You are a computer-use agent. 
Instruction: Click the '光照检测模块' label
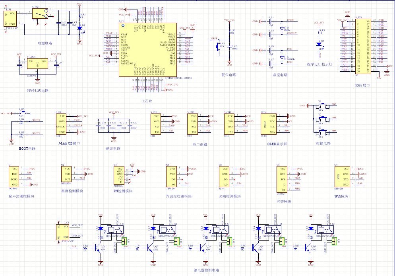[230, 196]
